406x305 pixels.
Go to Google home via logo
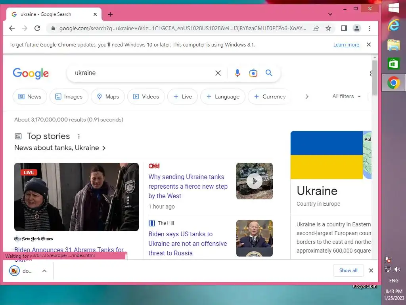pyautogui.click(x=31, y=73)
